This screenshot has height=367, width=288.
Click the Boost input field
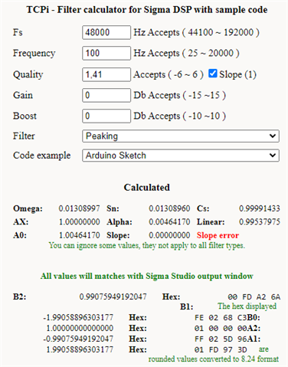coord(106,116)
